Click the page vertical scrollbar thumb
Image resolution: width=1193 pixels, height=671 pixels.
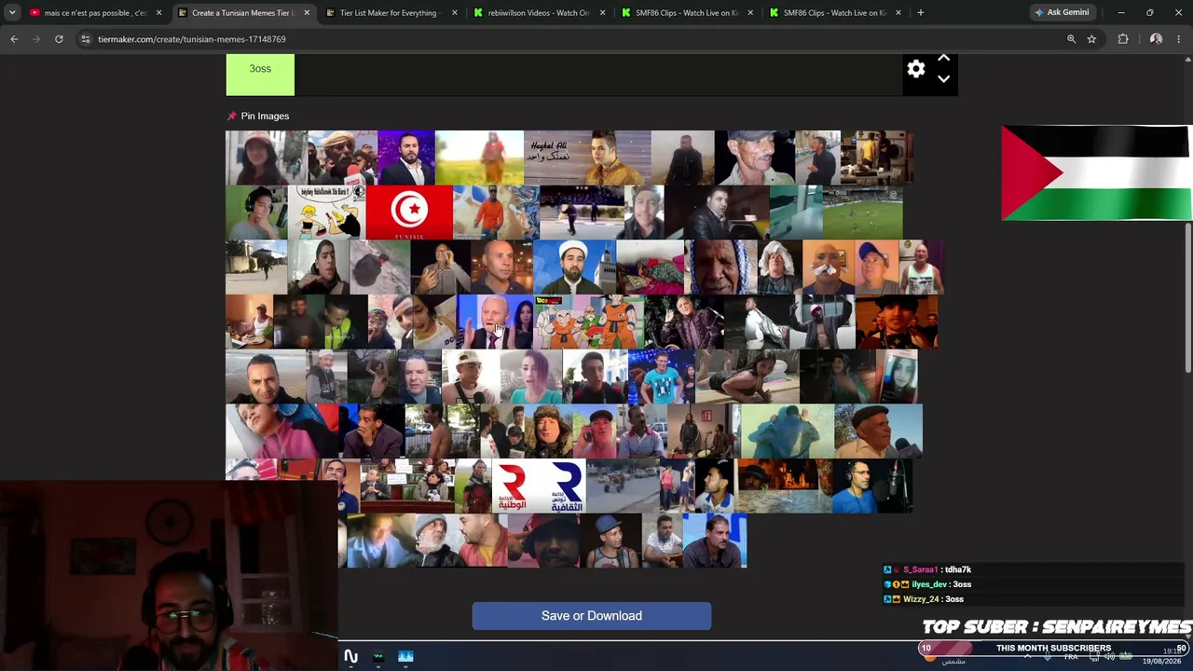coord(1187,298)
